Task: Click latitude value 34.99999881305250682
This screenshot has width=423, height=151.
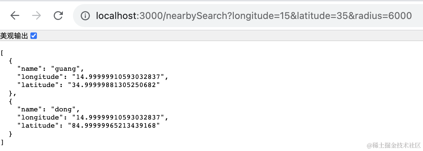Action: (x=114, y=85)
